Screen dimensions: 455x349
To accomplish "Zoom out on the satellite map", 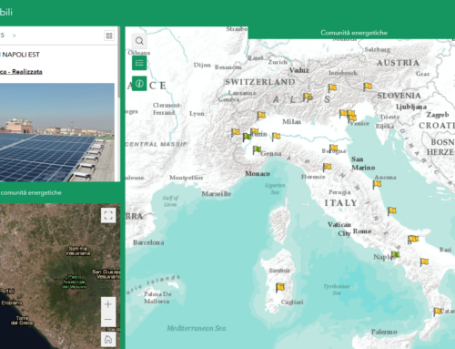I will (108, 320).
